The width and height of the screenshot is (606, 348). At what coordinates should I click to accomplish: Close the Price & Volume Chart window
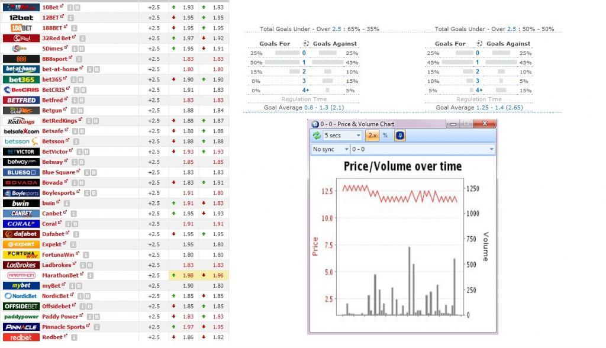485,124
